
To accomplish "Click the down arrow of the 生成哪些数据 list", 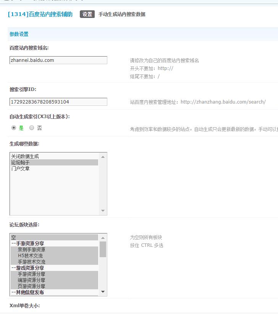I will click(x=103, y=211).
